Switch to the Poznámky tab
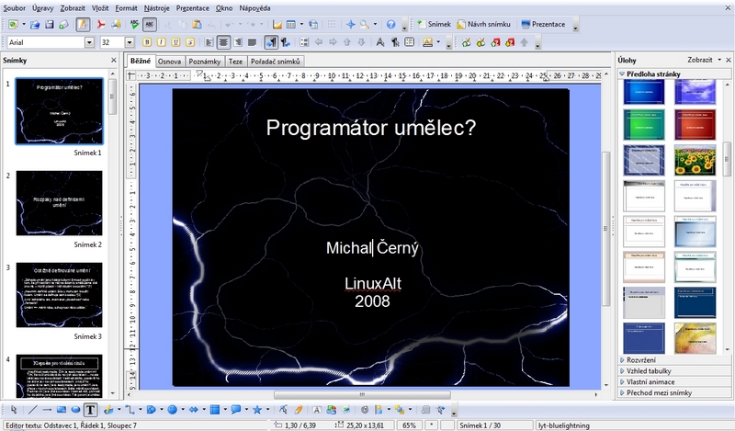This screenshot has height=431, width=735. pyautogui.click(x=204, y=62)
